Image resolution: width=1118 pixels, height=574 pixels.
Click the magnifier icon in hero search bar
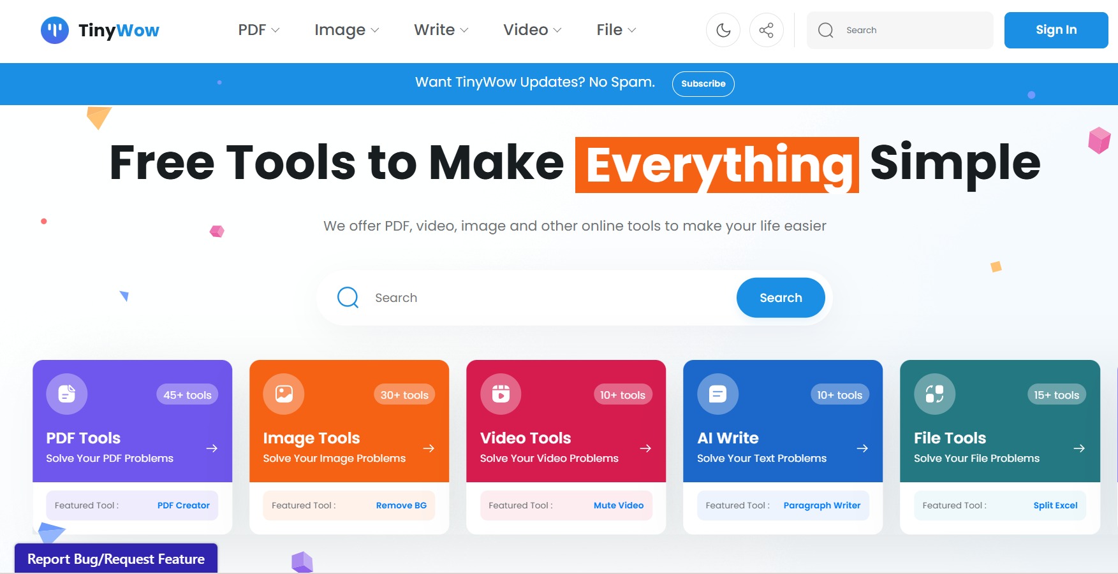click(x=348, y=298)
